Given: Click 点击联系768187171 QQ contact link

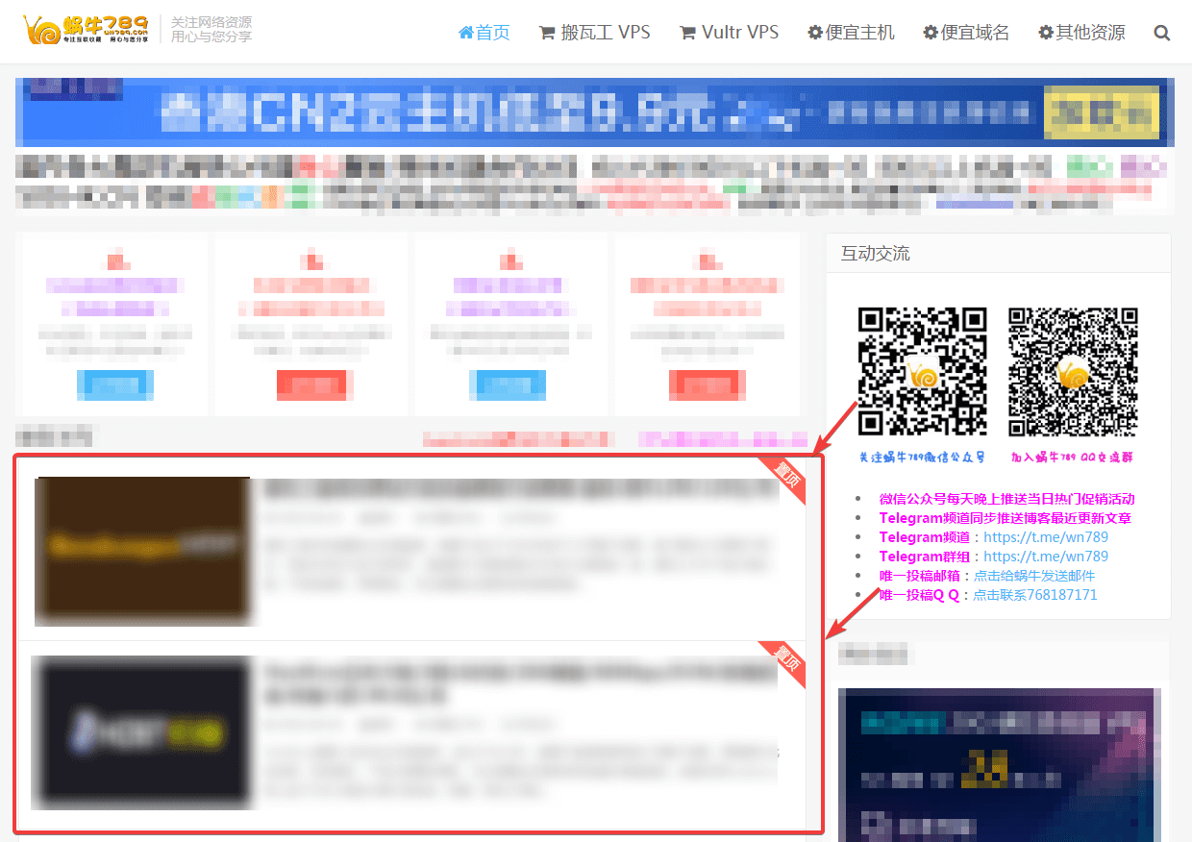Looking at the screenshot, I should 1034,595.
